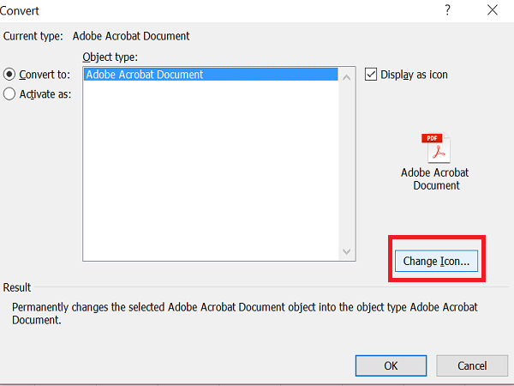Image resolution: width=514 pixels, height=386 pixels.
Task: Confirm conversion with the OK button
Action: (x=391, y=365)
